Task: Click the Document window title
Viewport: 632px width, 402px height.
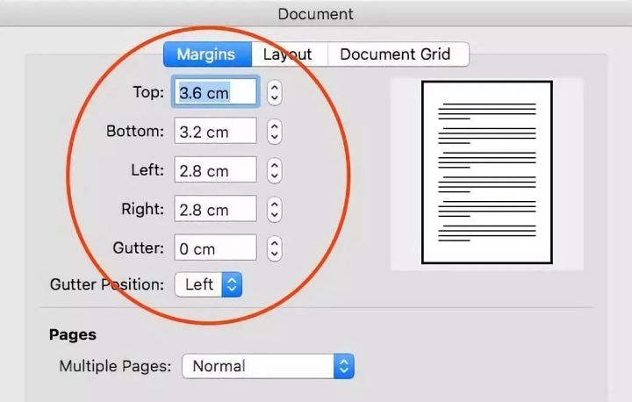Action: [x=316, y=14]
